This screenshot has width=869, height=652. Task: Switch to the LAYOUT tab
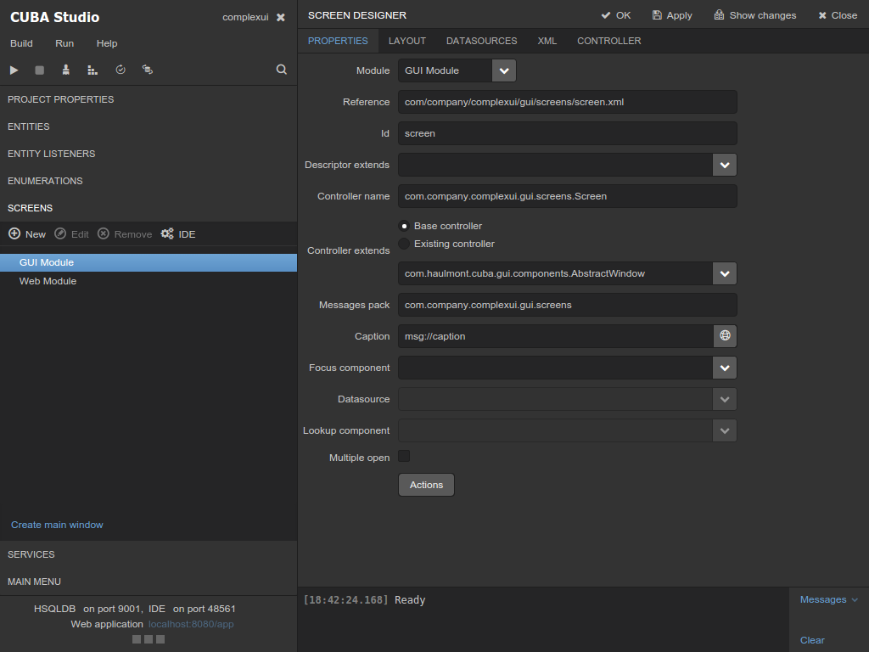pyautogui.click(x=407, y=41)
